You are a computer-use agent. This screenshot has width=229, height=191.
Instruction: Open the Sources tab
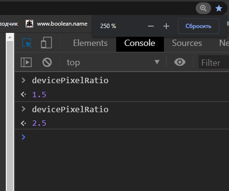click(x=187, y=43)
